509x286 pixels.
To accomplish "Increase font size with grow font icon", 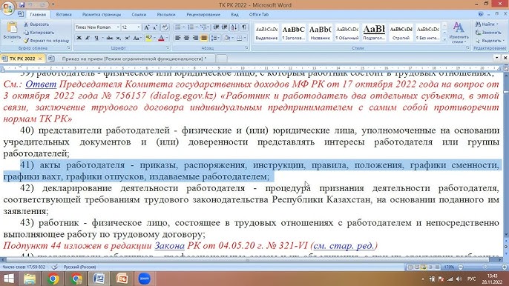I will (147, 27).
